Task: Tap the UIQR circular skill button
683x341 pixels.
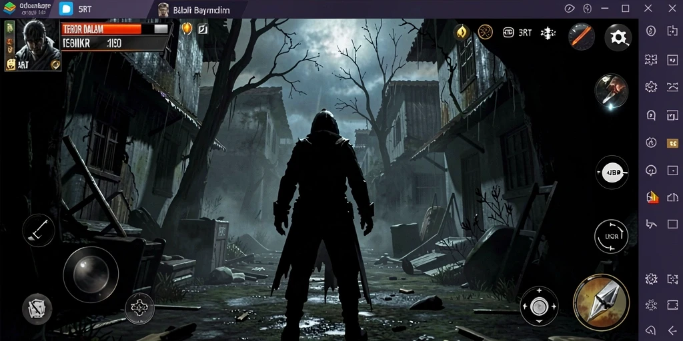Action: click(611, 236)
